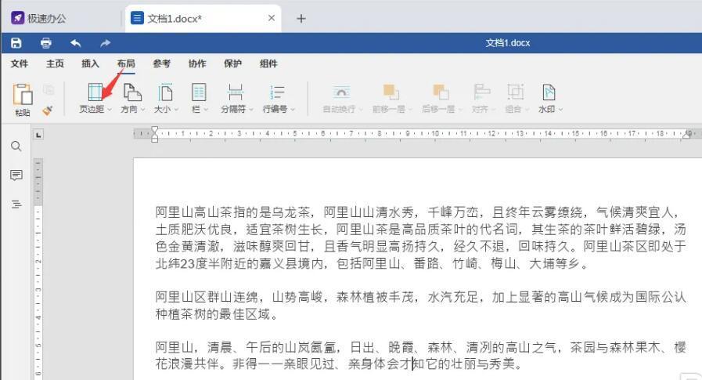Viewport: 702px width, 380px height.
Task: Click the text line 种植茶树的最佳区域
Action: coord(217,313)
